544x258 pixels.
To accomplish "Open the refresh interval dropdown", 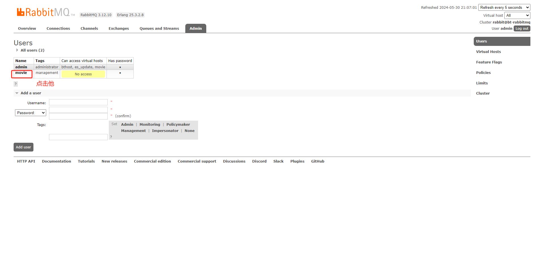I will tap(504, 7).
